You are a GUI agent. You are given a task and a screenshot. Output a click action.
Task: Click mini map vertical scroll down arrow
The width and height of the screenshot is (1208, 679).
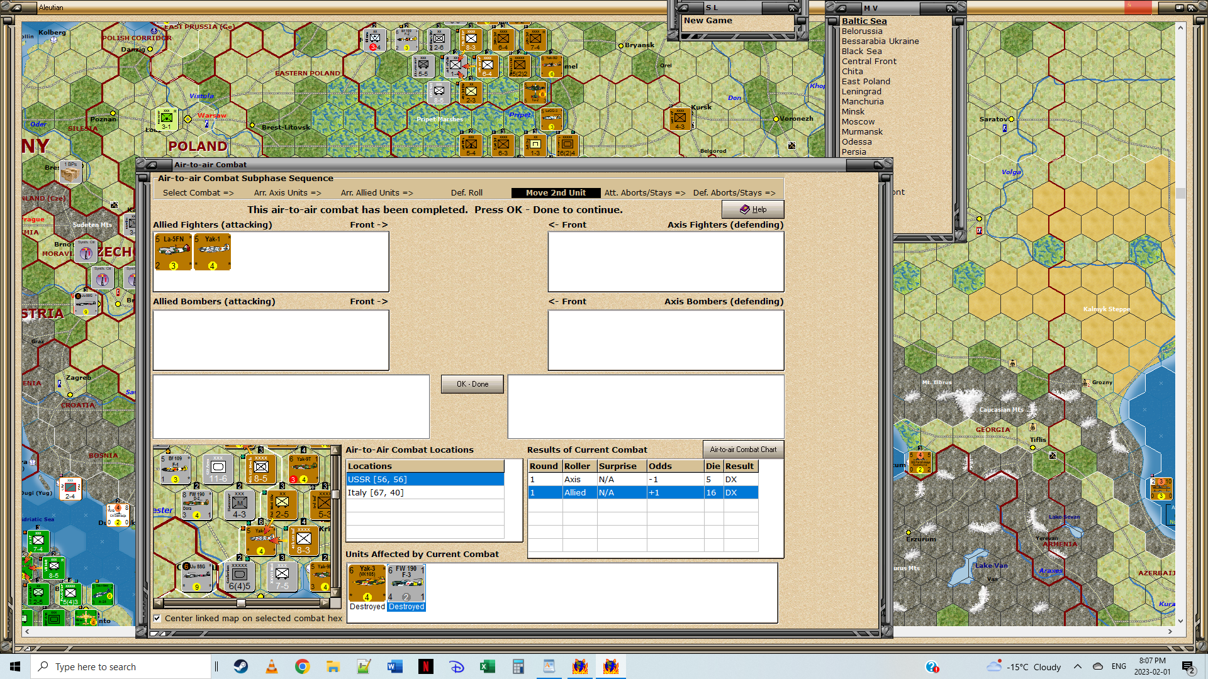(x=335, y=592)
